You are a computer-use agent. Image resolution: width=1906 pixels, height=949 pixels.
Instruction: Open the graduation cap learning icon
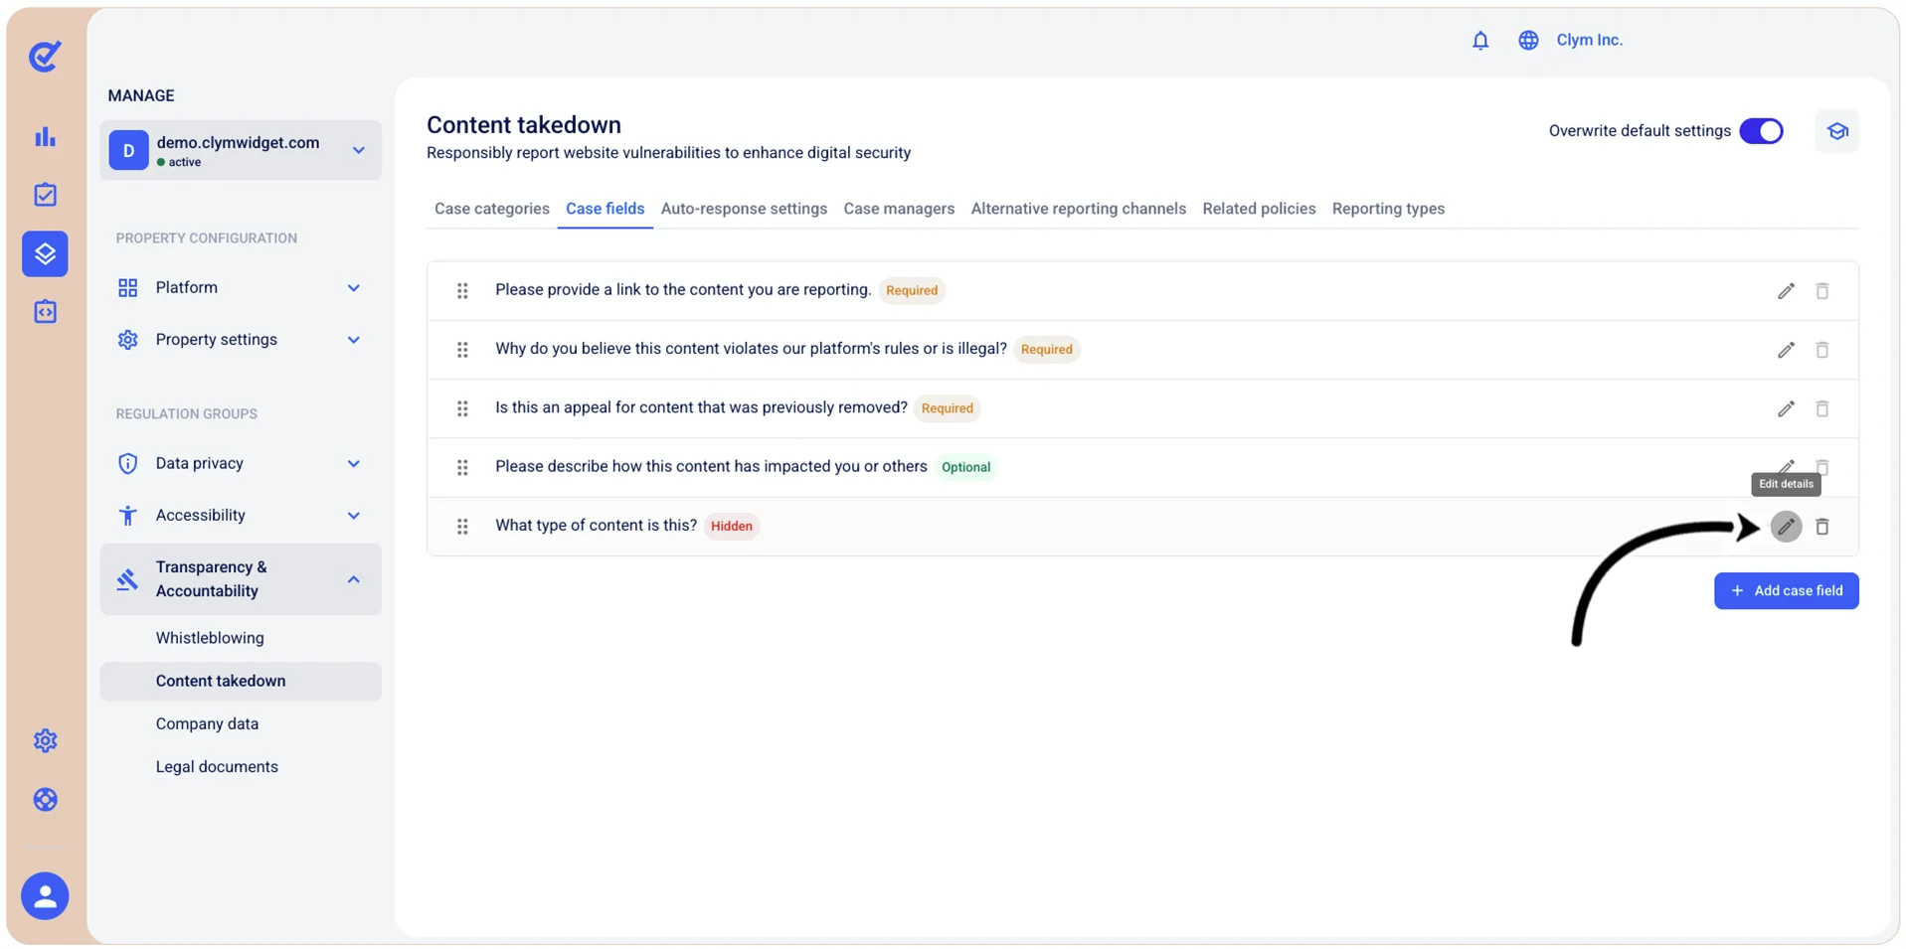click(x=1836, y=131)
